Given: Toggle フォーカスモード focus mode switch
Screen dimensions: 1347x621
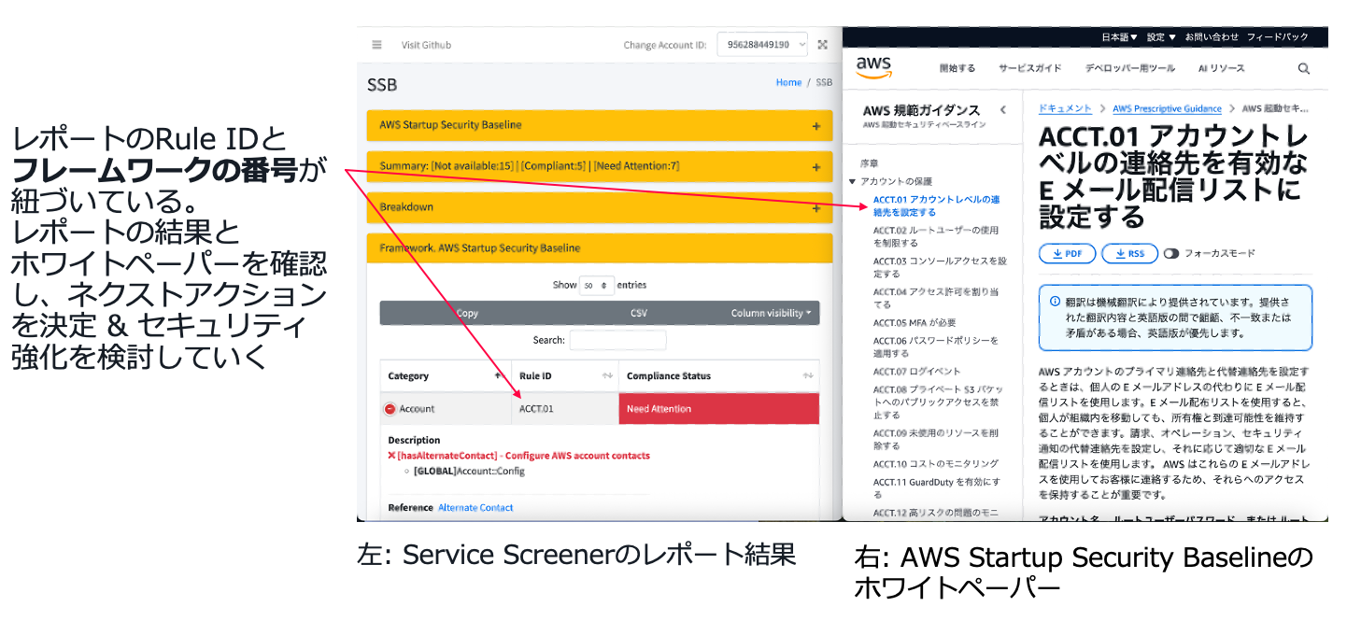Looking at the screenshot, I should (1171, 253).
